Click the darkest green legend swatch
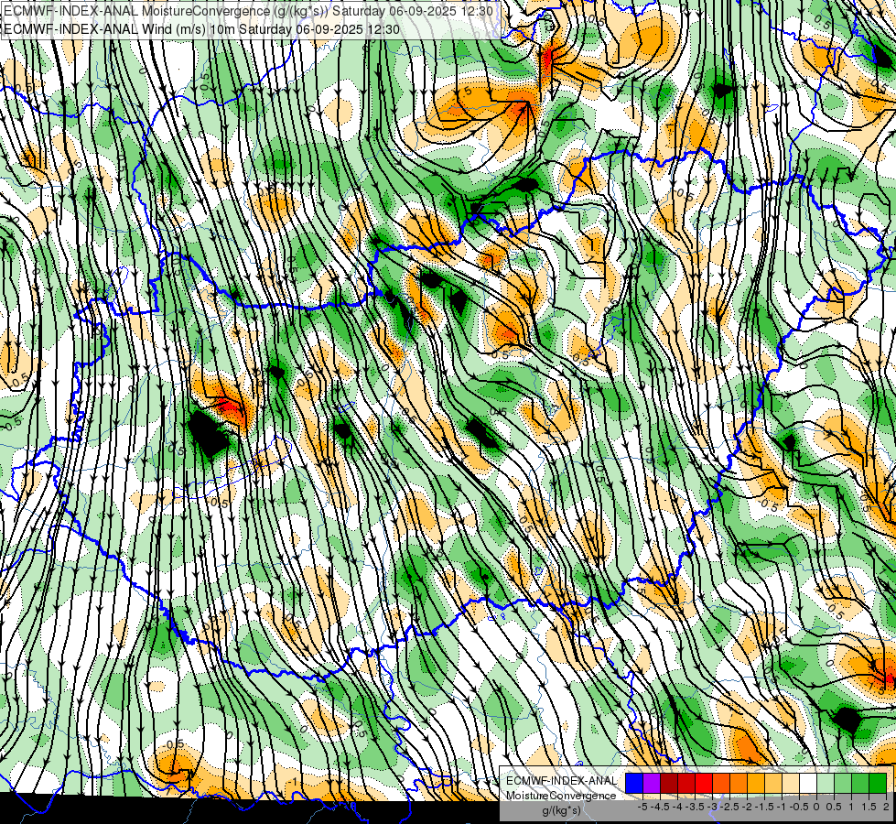Viewport: 896px width, 824px height. point(878,783)
